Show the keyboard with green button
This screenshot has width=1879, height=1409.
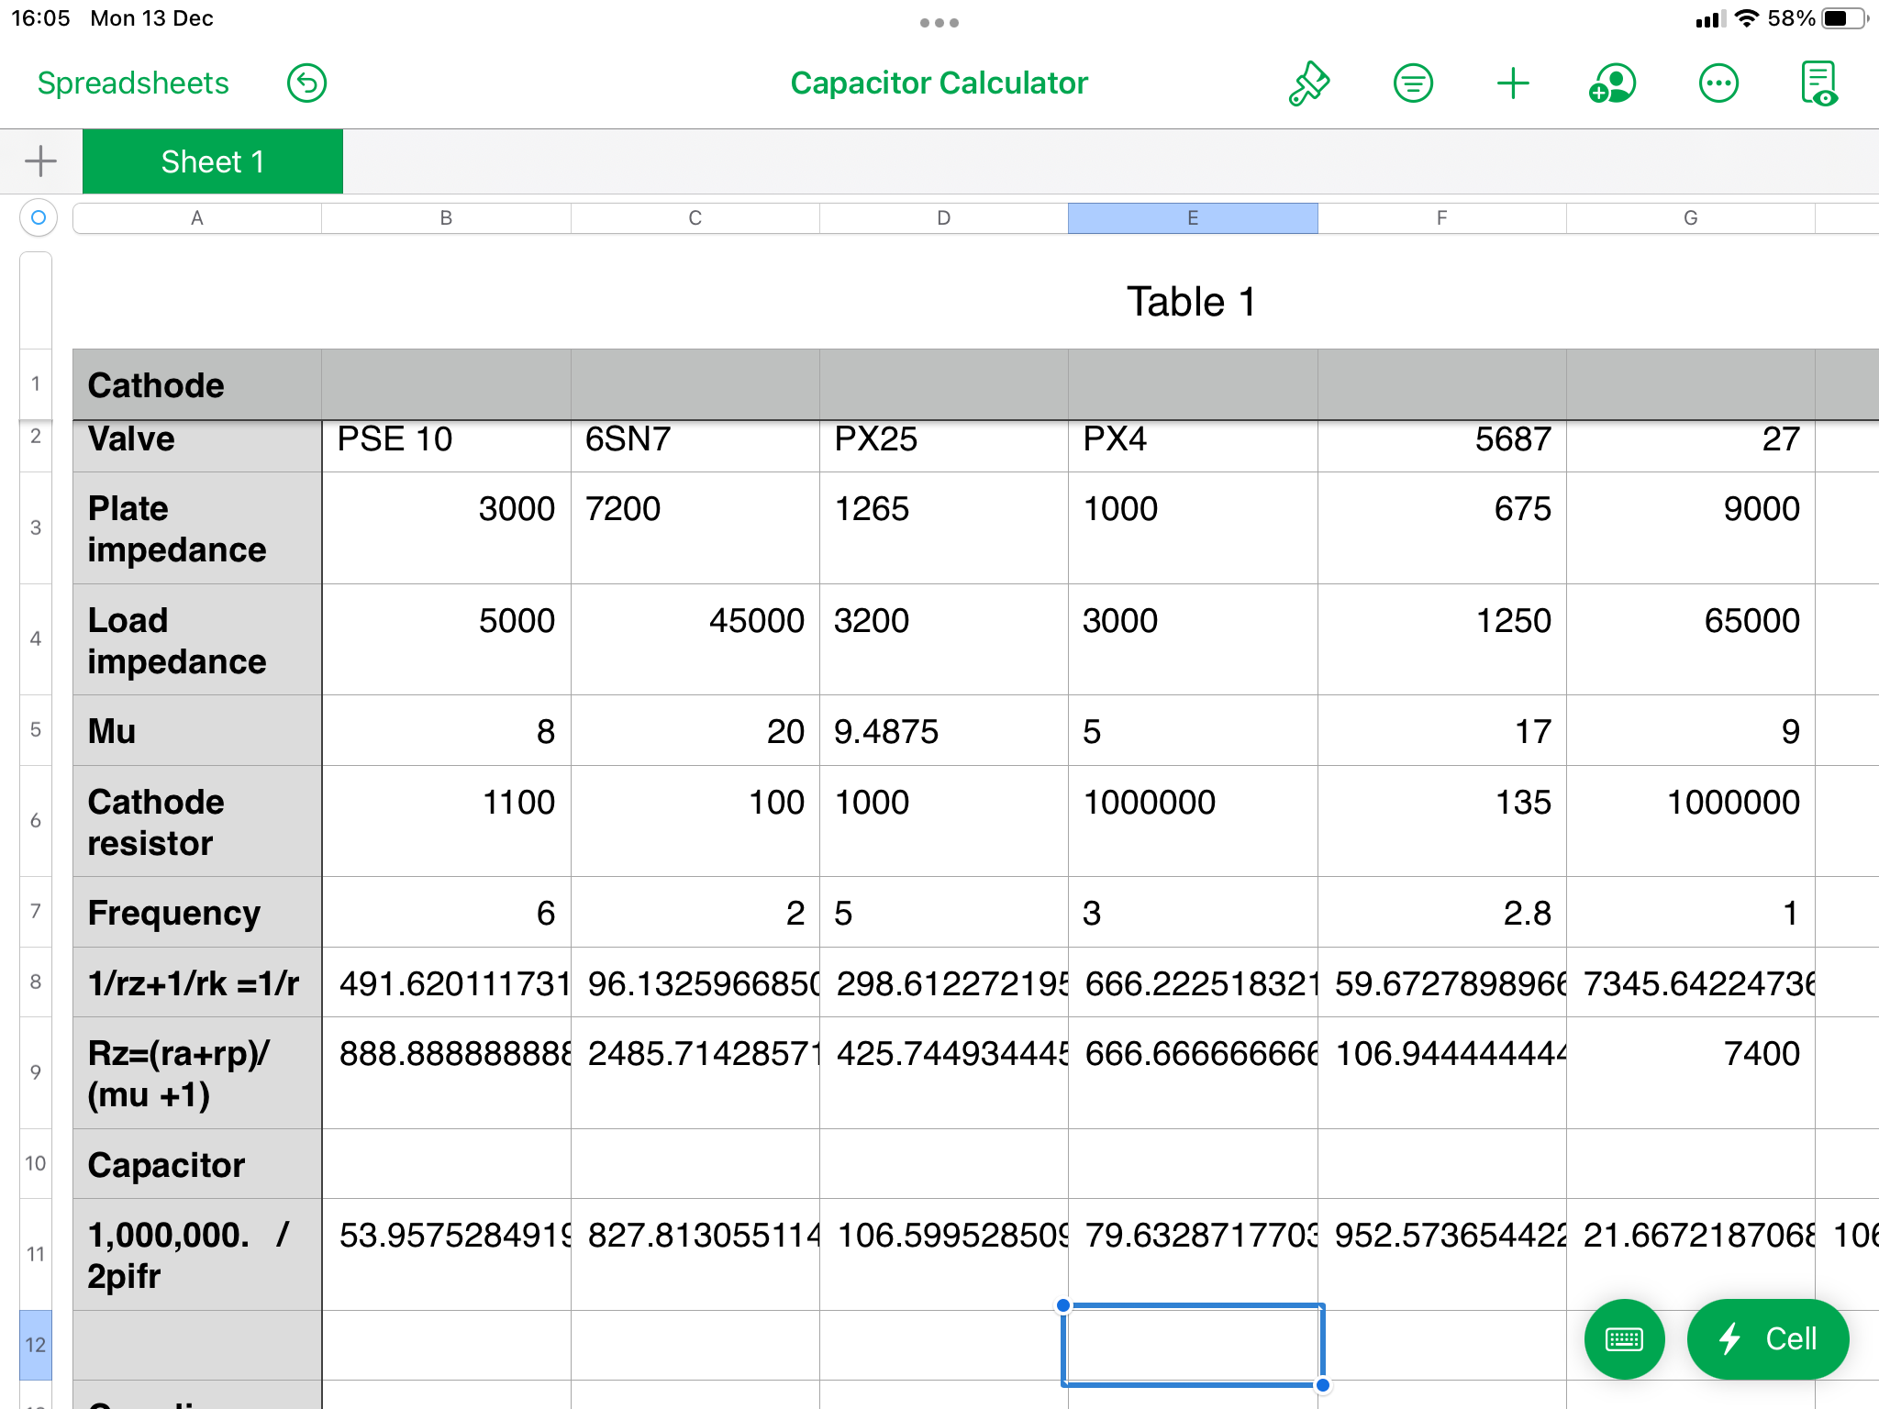[1624, 1339]
